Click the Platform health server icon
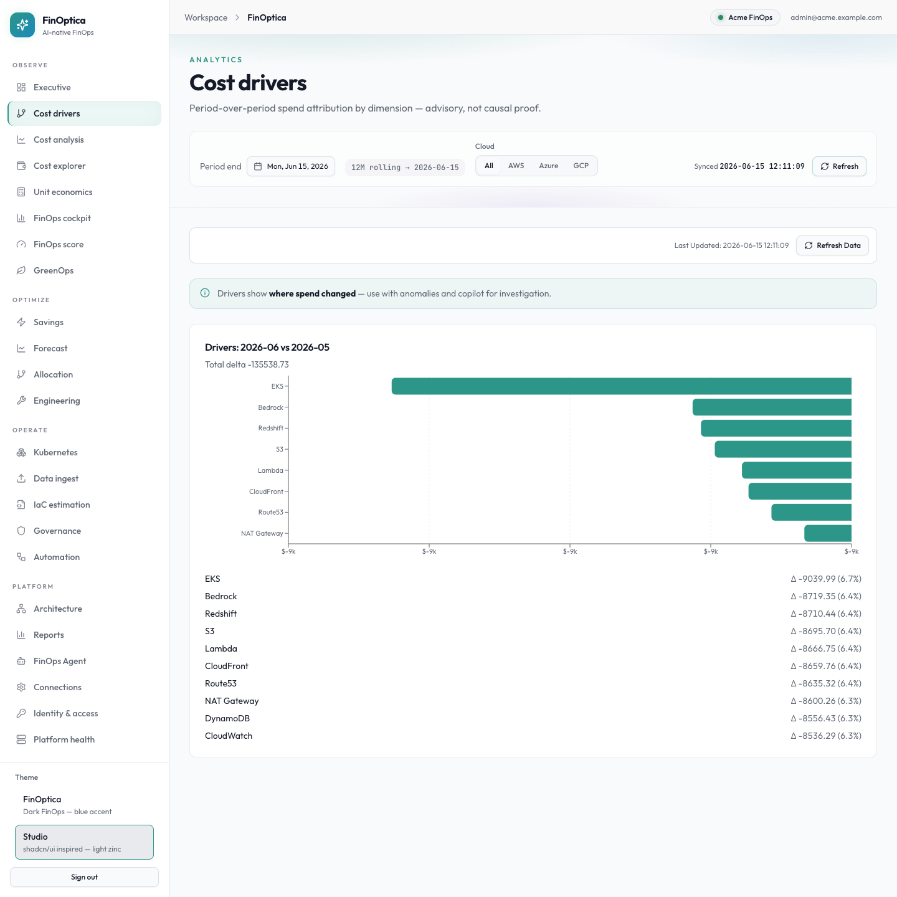 tap(21, 739)
